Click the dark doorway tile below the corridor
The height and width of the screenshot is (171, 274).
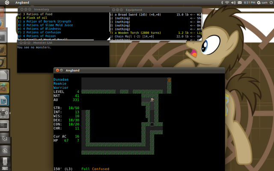(152, 124)
